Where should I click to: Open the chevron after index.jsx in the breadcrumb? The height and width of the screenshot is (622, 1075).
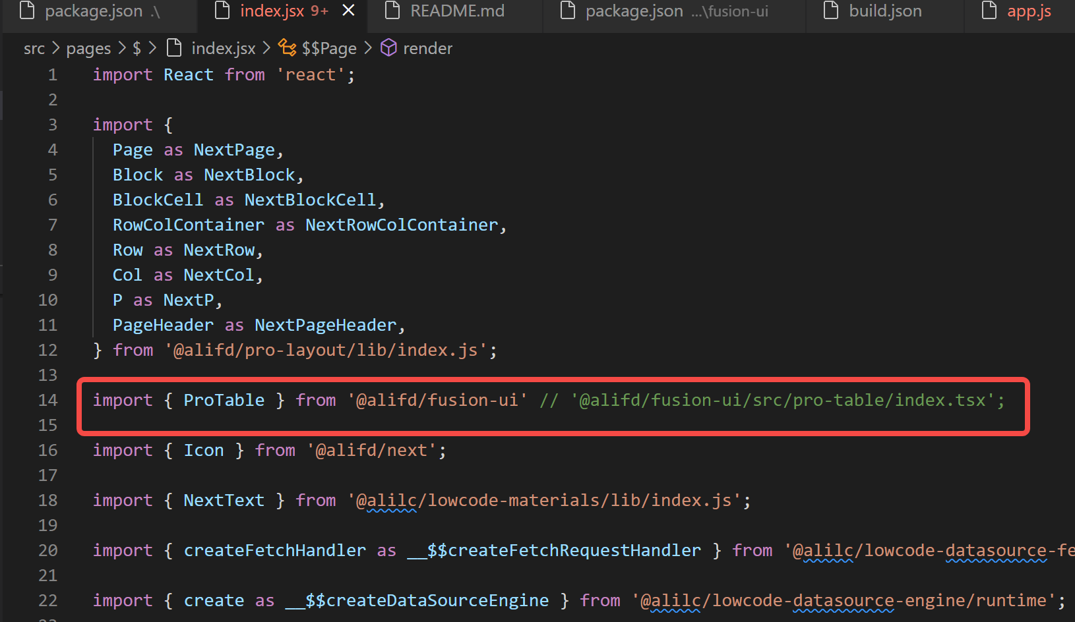268,48
